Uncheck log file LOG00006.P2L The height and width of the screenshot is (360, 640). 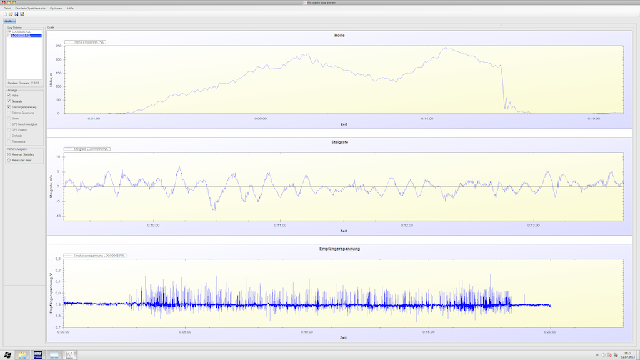[x=9, y=32]
